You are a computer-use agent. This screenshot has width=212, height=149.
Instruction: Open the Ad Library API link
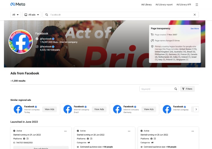(184, 4)
